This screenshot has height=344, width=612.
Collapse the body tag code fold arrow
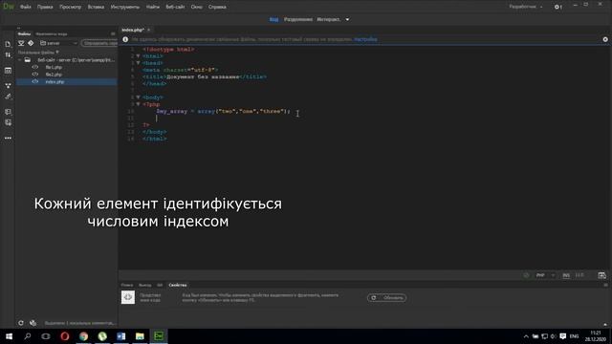(x=138, y=97)
